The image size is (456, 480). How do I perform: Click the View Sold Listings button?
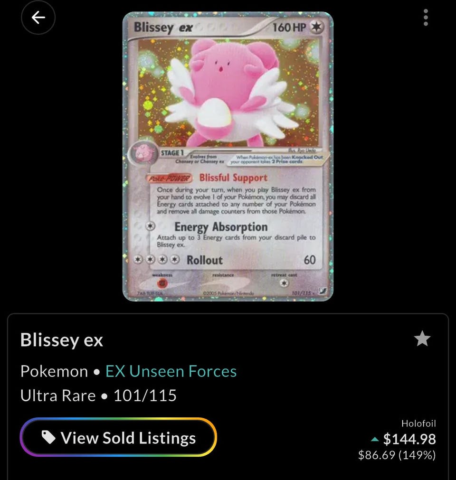click(118, 437)
